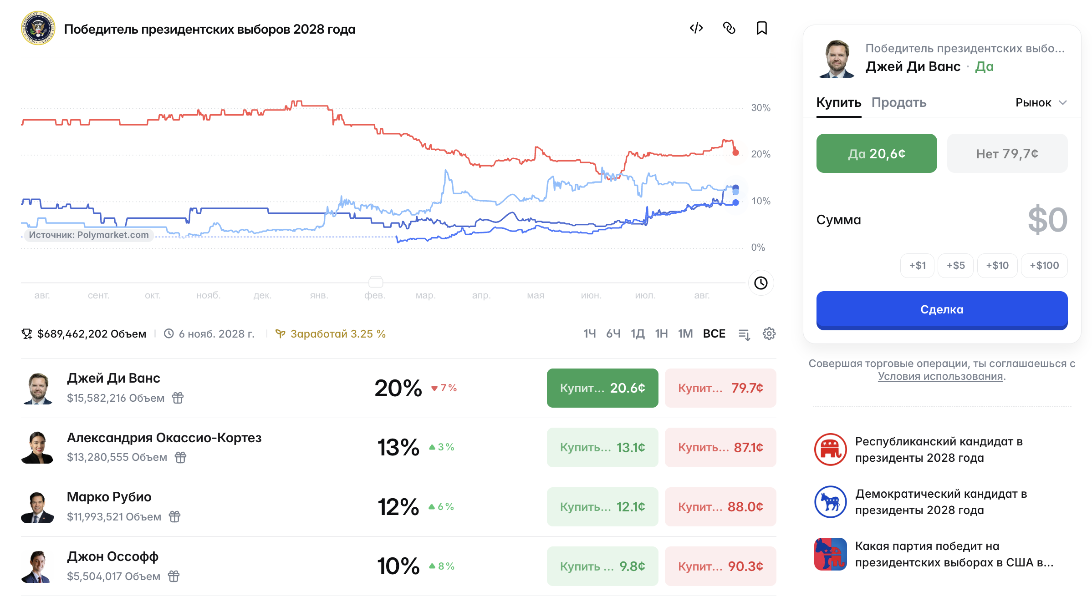The width and height of the screenshot is (1092, 596).
Task: Click gift icon beside Марко Рубио volume
Action: coord(174,517)
